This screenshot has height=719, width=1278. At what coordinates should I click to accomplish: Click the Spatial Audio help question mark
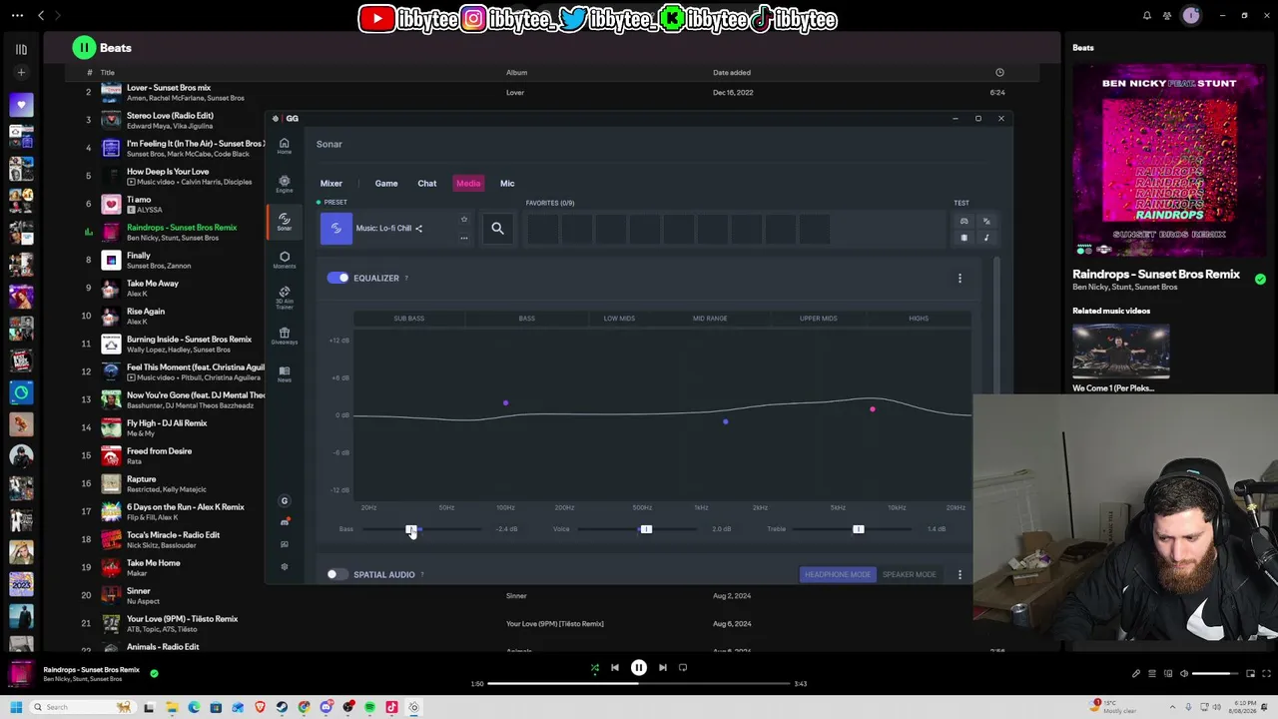422,574
